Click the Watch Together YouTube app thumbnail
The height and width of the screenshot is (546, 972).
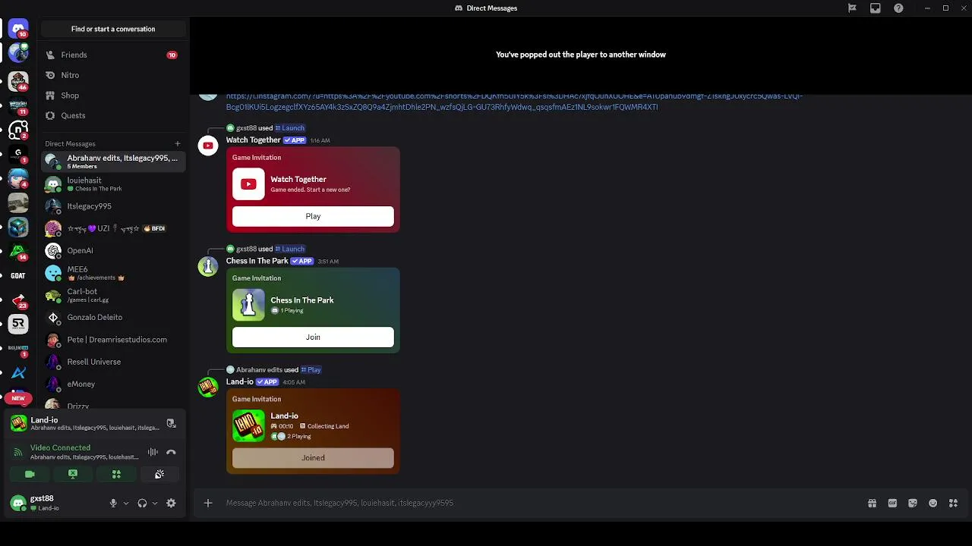(248, 184)
